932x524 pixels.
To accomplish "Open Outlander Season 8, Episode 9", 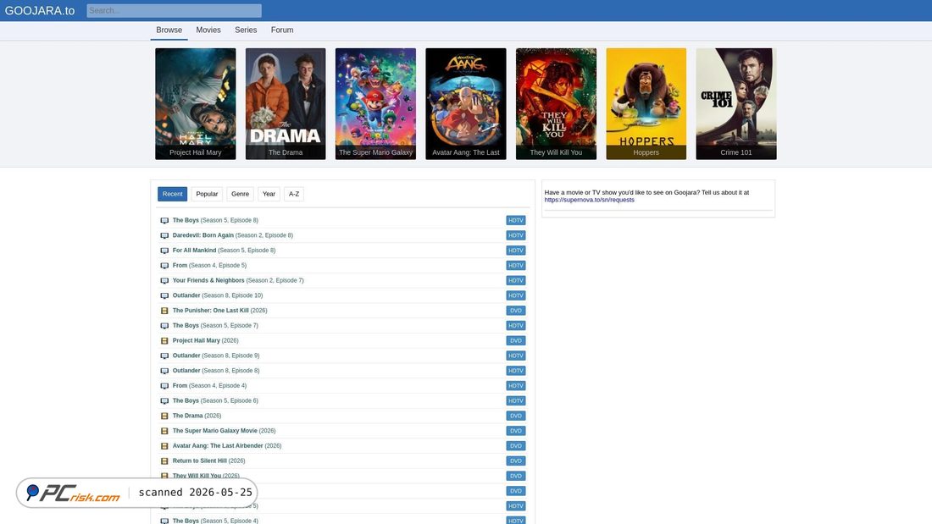I will (216, 356).
